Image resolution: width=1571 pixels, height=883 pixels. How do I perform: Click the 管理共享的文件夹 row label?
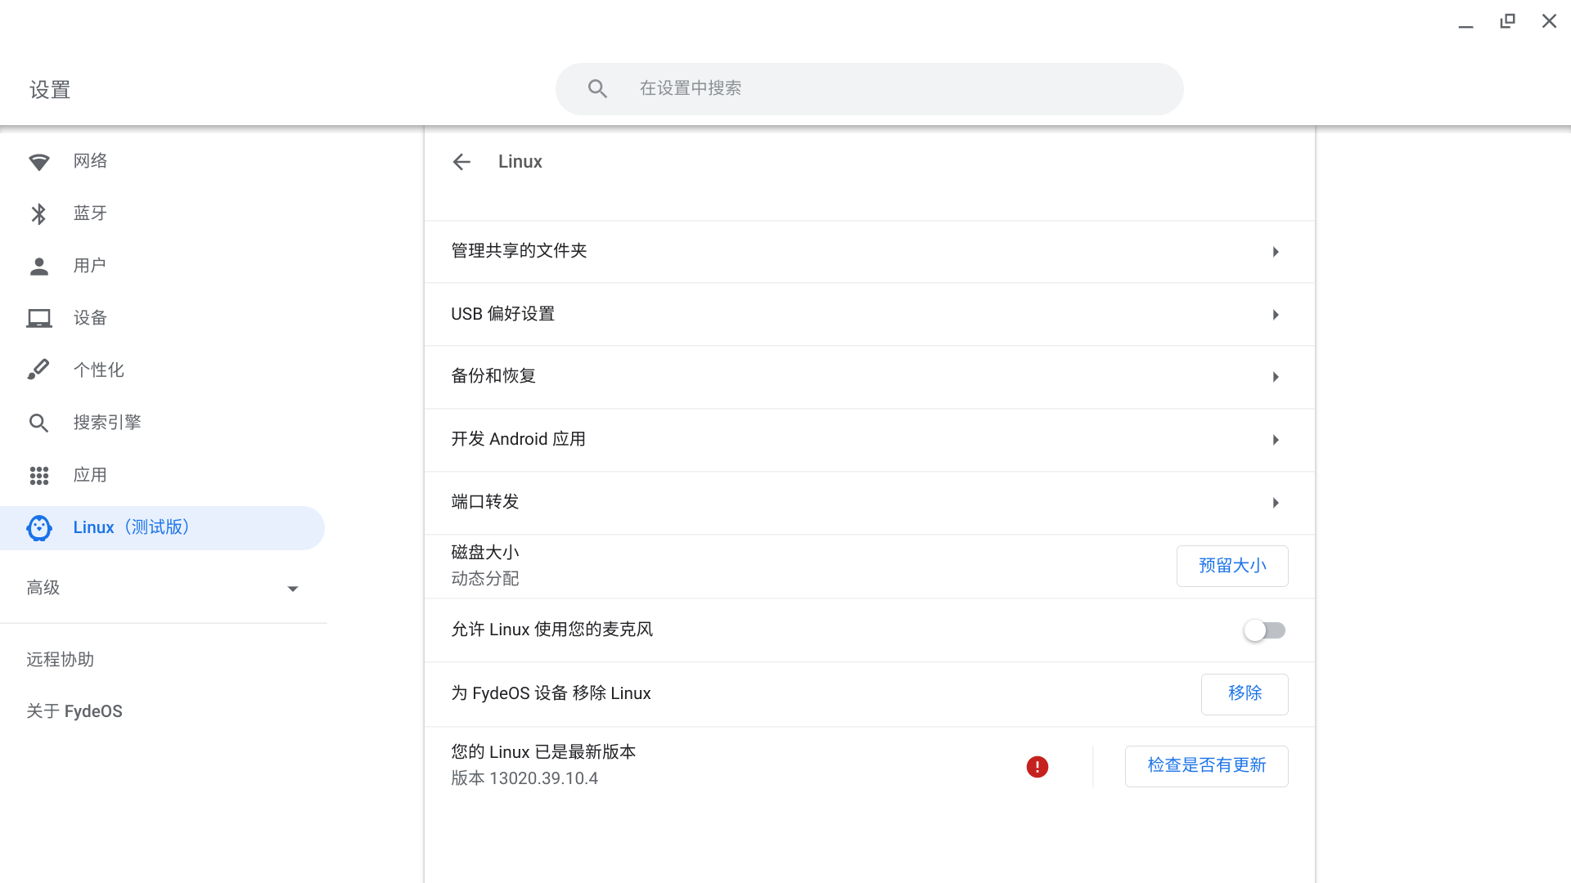[x=520, y=251]
